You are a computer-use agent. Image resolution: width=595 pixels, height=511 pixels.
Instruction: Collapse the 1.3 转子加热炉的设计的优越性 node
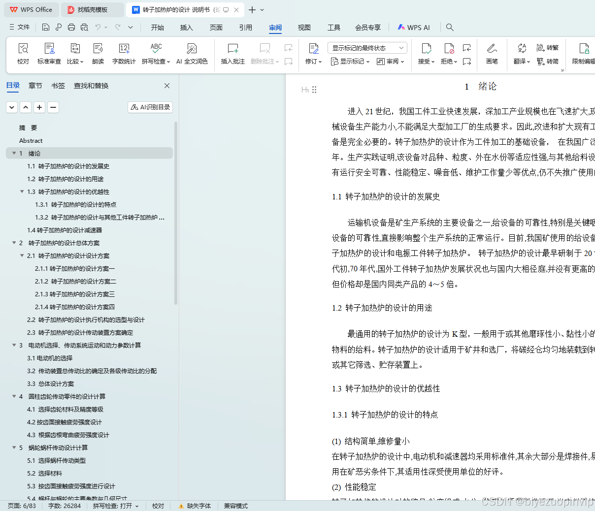click(22, 192)
